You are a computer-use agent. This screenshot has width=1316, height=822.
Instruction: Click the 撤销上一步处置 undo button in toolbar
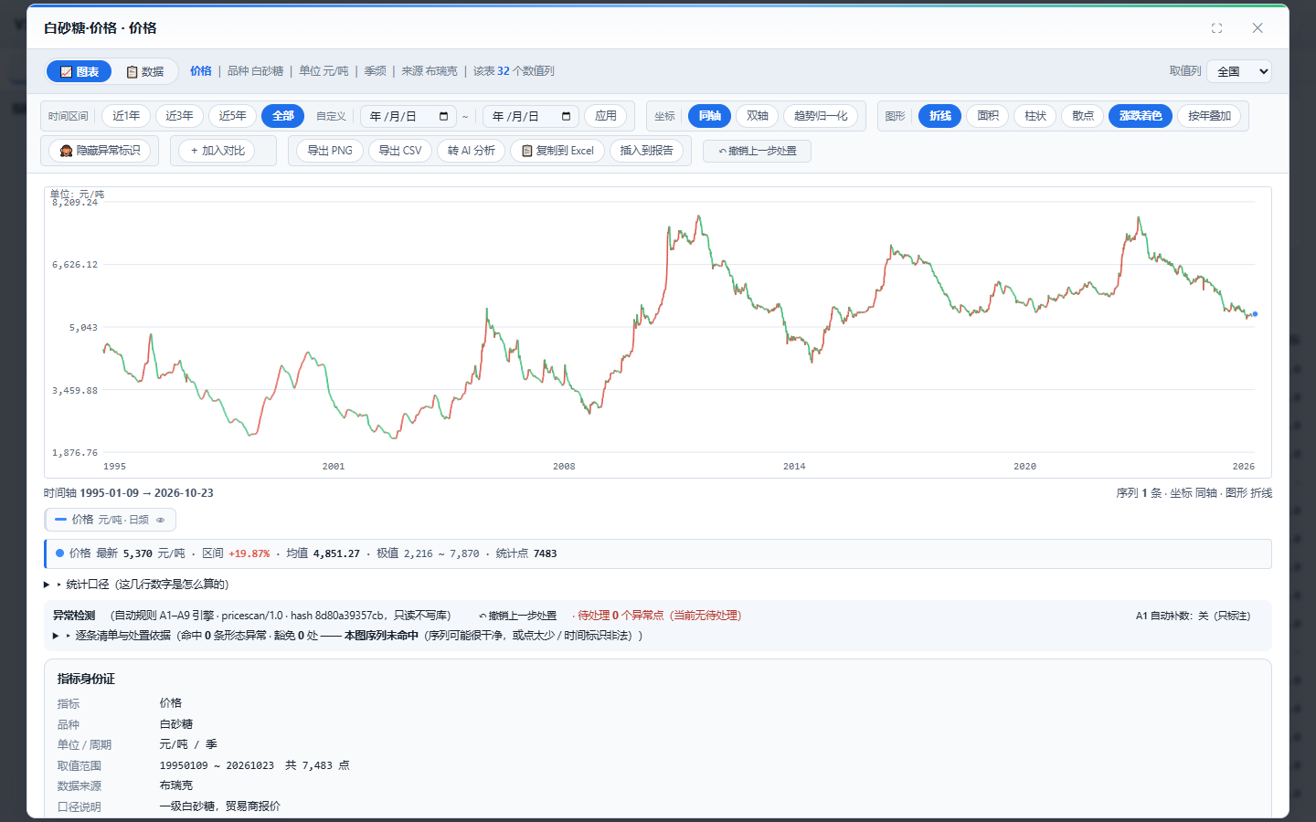[x=757, y=151]
